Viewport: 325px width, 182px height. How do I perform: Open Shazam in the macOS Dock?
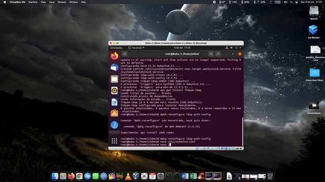tap(87, 176)
